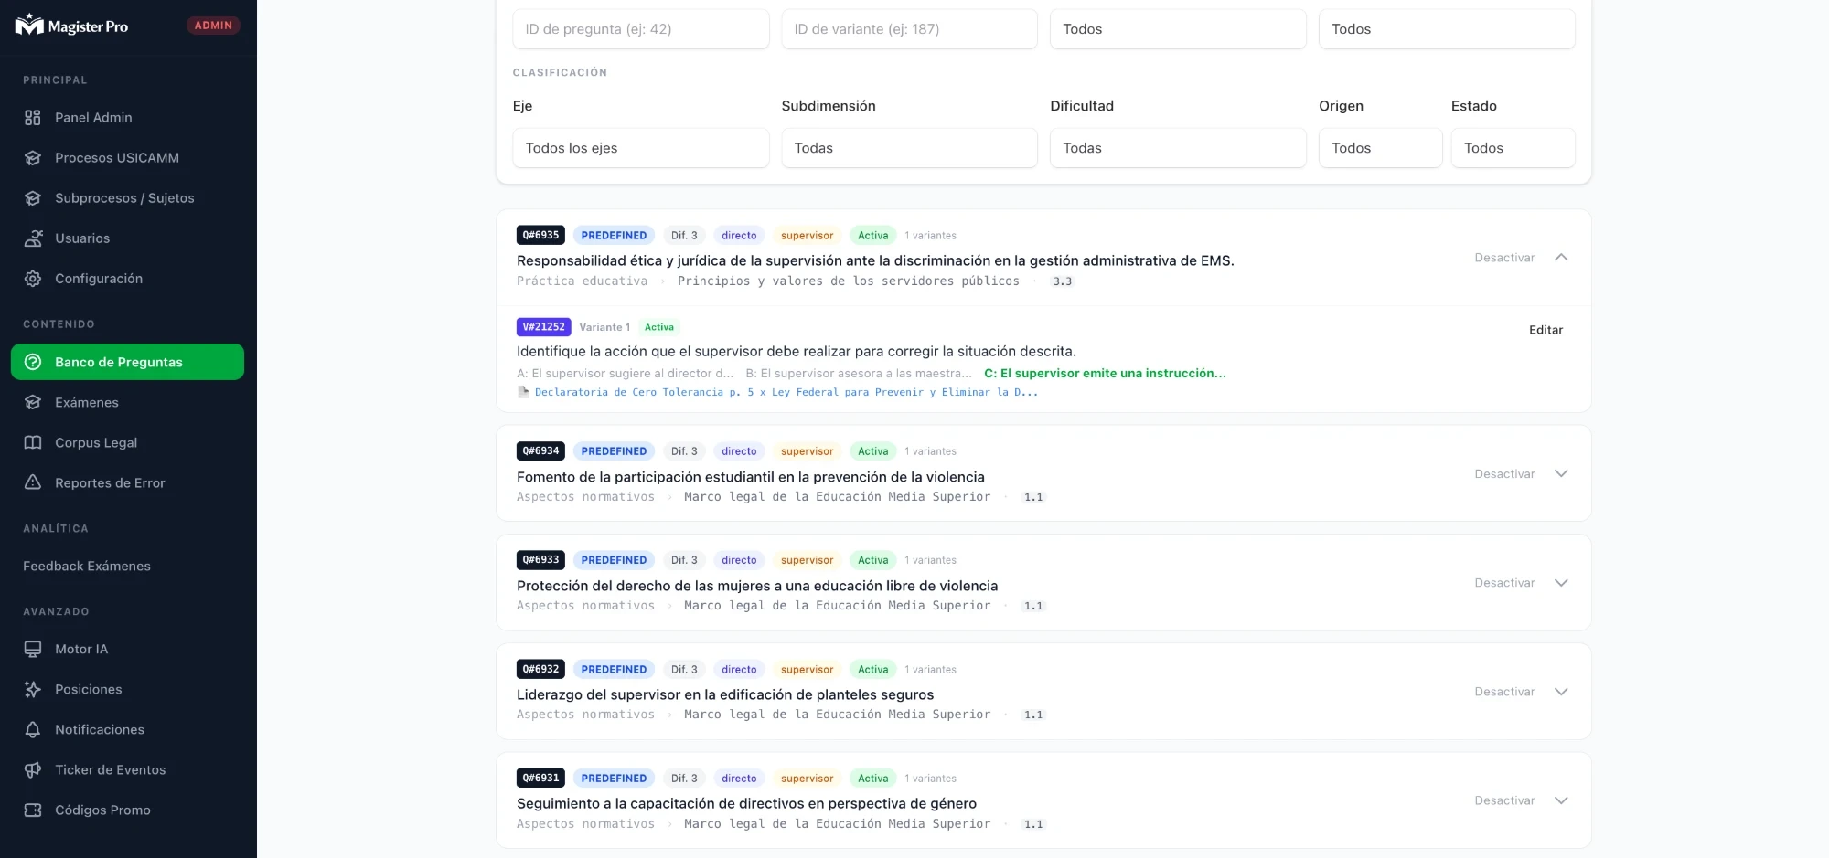Click the ADMIN badge in the header

(213, 26)
